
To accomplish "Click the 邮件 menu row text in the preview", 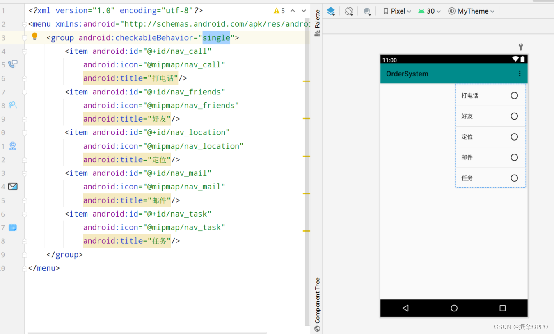I will (x=467, y=157).
